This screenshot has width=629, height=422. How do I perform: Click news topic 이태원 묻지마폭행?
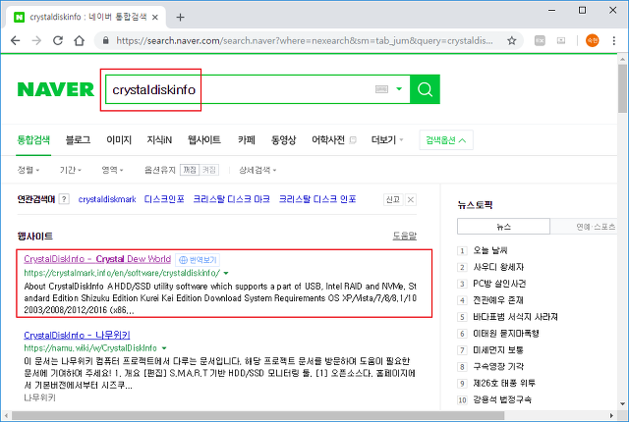(x=506, y=333)
